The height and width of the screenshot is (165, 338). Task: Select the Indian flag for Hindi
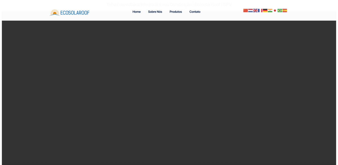click(x=270, y=10)
